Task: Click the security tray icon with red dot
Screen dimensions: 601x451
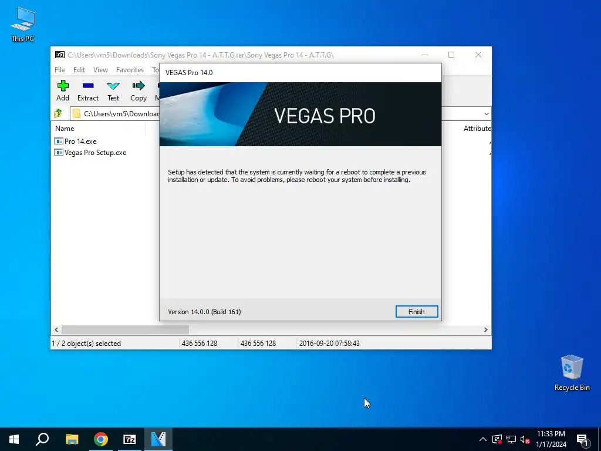Action: pyautogui.click(x=497, y=439)
